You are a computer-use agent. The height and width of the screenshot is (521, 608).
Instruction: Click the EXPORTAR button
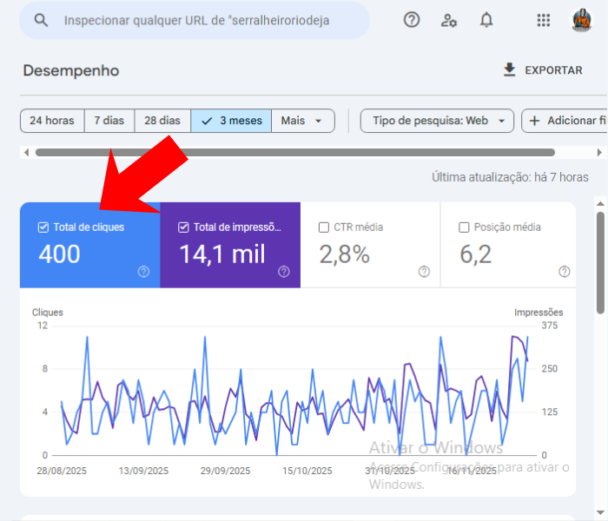coord(543,70)
